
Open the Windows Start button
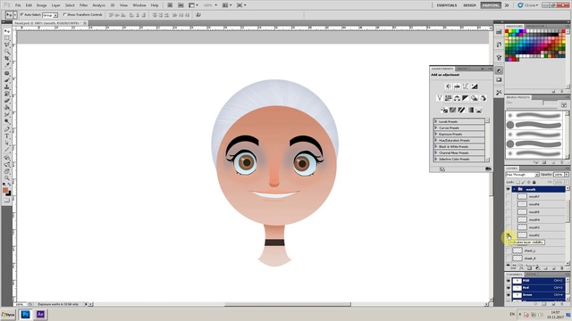tap(8, 315)
